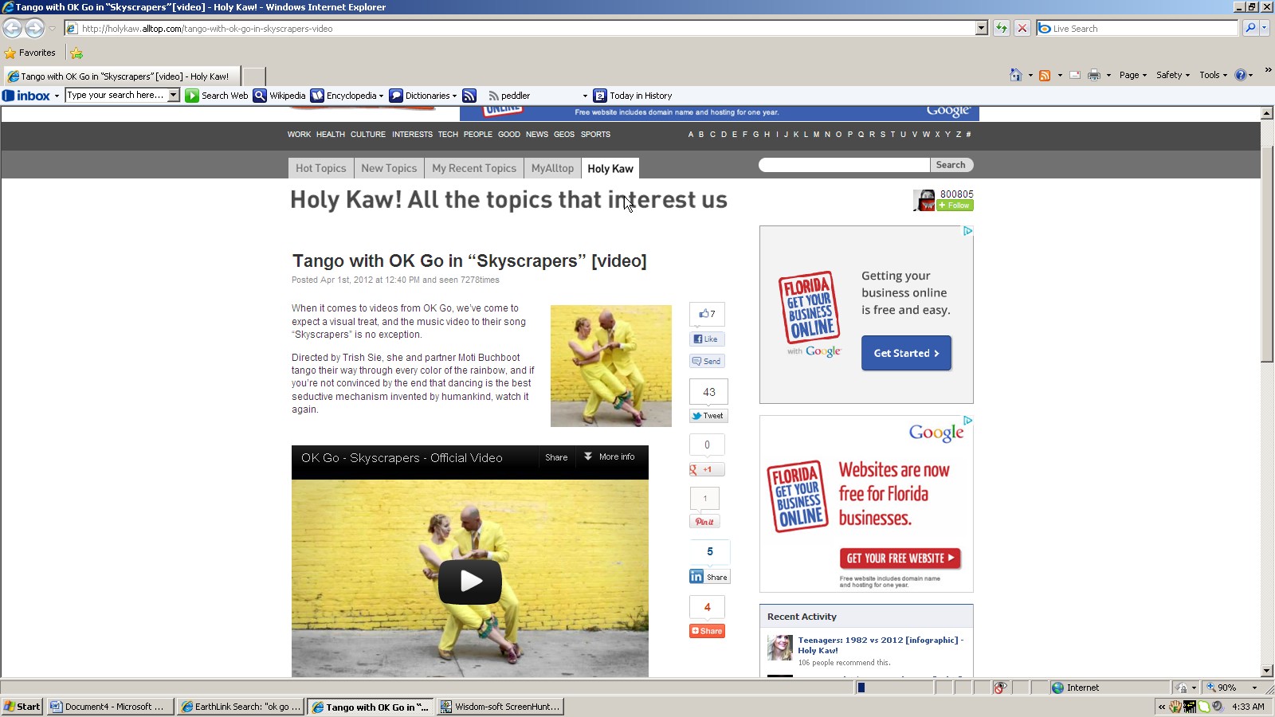Screen dimensions: 1275x717
Task: Click the Start button
Action: pos(22,707)
